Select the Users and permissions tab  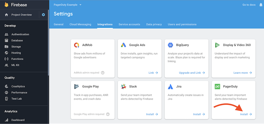pos(182,24)
